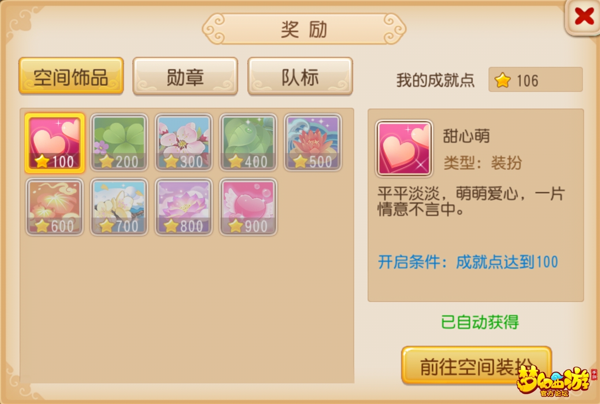Viewport: 600px width, 404px height.
Task: Select the 900-point winged heart decoration
Action: click(x=248, y=207)
